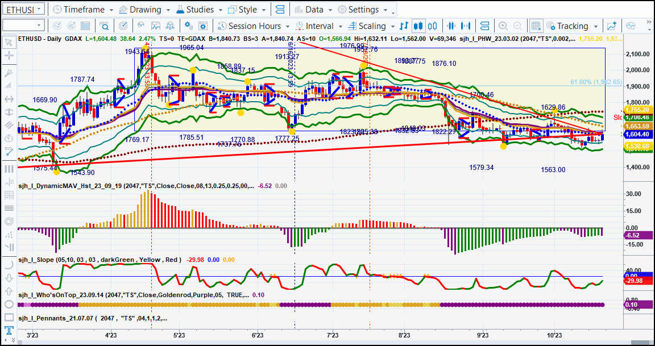Switch to OHLC bar chart style
Screen dimensions: 655x346
(404, 26)
